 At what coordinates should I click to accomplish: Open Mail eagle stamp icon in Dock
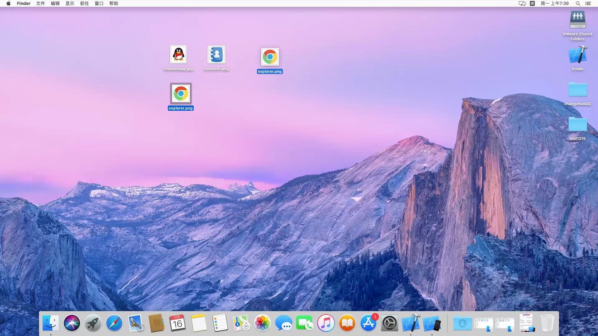(135, 323)
